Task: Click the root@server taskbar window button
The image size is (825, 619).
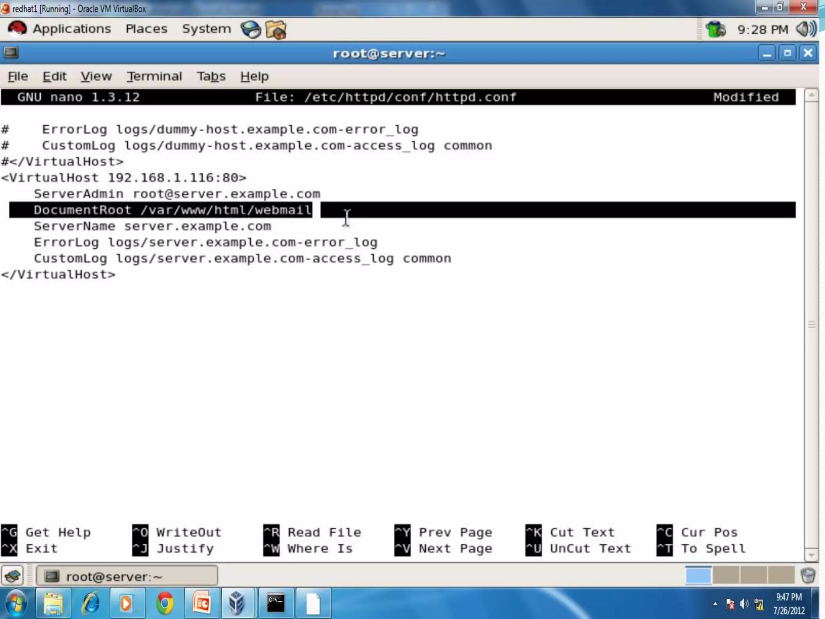Action: pyautogui.click(x=127, y=576)
